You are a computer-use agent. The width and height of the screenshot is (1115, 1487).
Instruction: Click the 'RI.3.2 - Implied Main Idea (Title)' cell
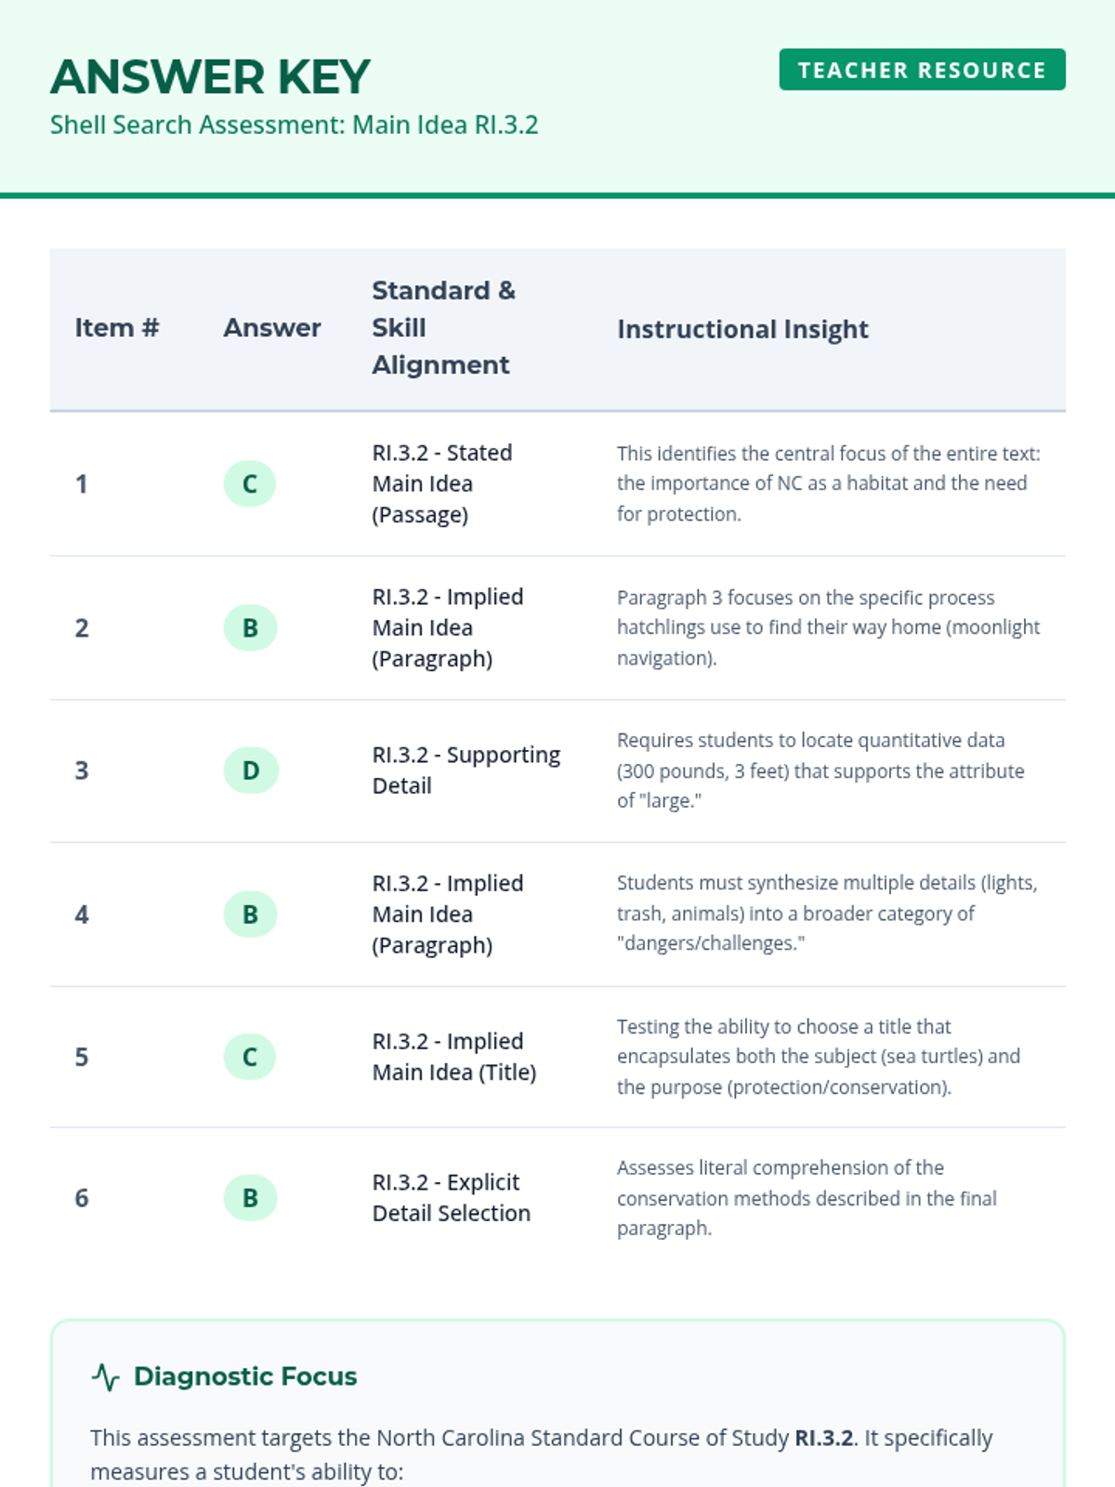454,1057
